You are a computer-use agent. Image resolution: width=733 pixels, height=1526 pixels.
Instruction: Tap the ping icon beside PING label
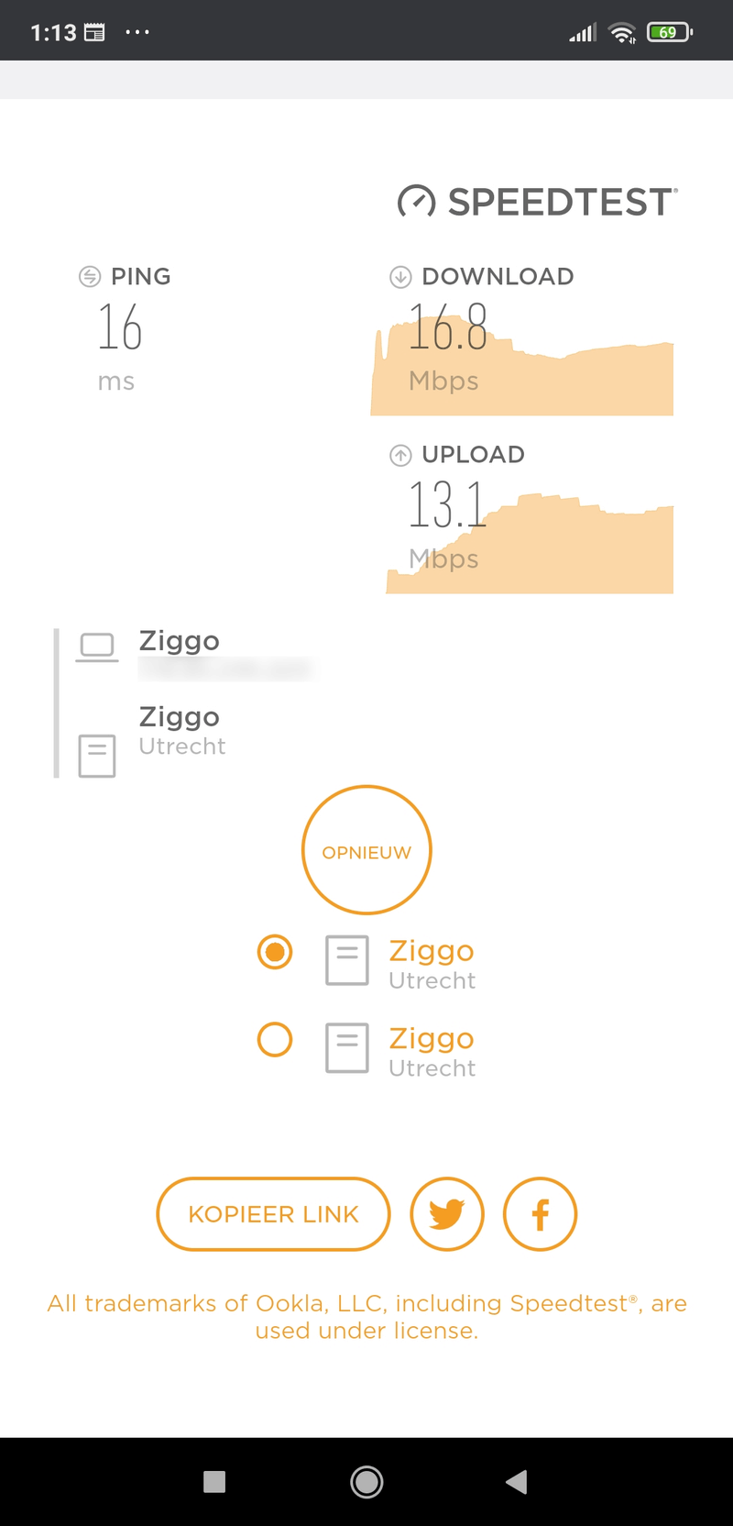90,277
